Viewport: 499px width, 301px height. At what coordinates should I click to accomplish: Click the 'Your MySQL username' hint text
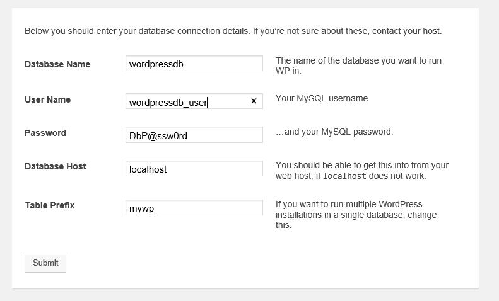322,98
